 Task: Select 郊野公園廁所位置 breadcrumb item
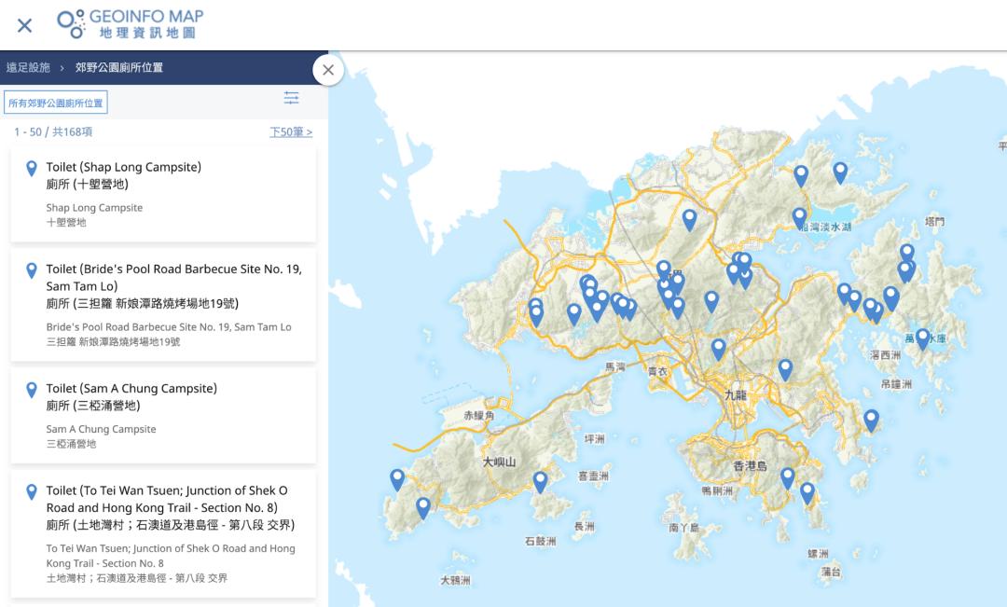119,68
